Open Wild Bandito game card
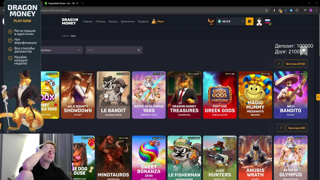This screenshot has height=180, width=320. [x=291, y=95]
